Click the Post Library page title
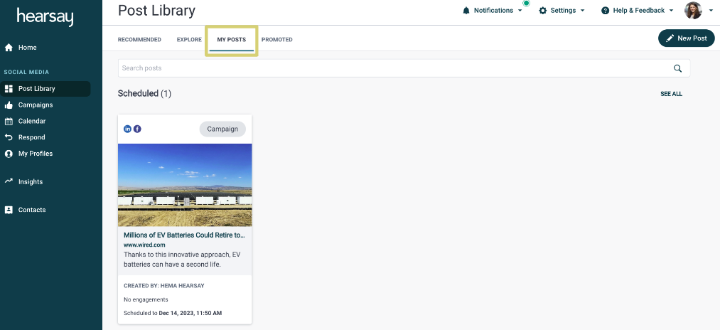Screen dimensions: 720x330 (x=156, y=11)
